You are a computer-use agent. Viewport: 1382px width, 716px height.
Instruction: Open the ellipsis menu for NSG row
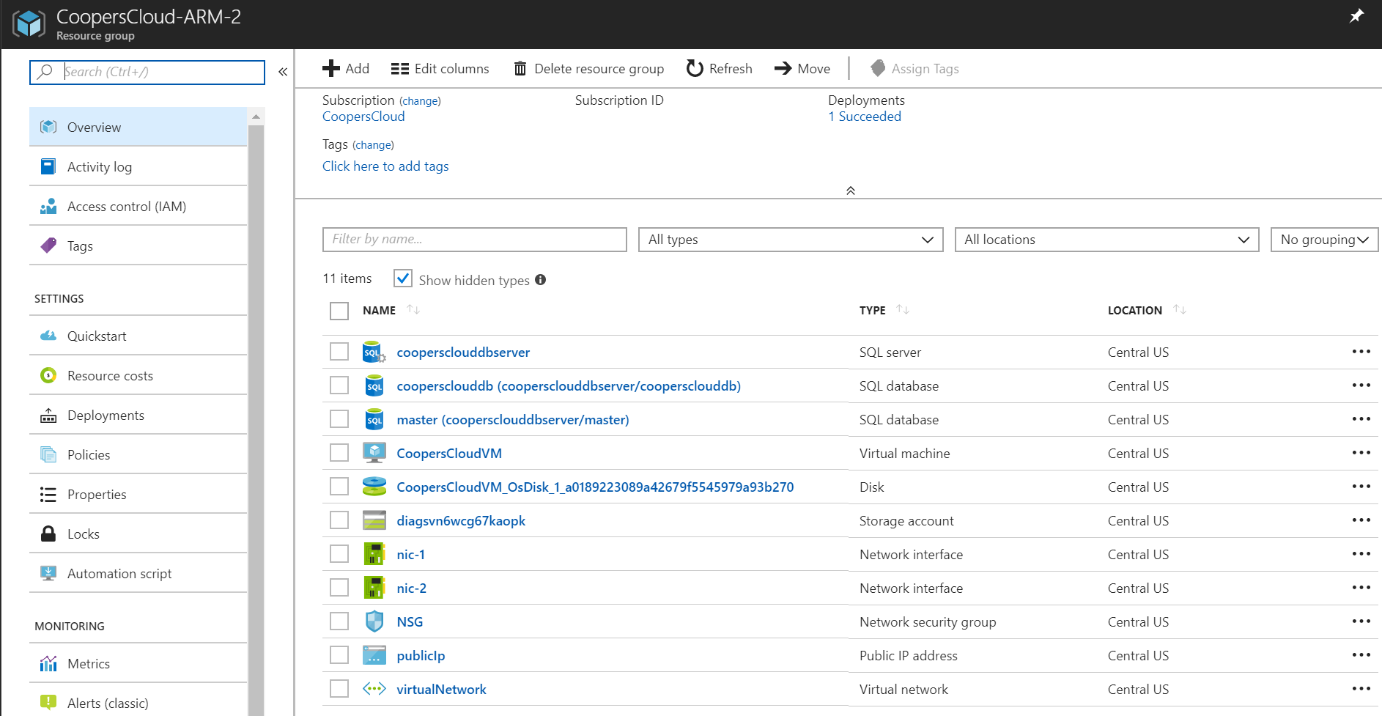(1361, 621)
